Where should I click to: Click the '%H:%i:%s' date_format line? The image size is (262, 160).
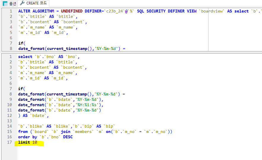click(x=61, y=105)
